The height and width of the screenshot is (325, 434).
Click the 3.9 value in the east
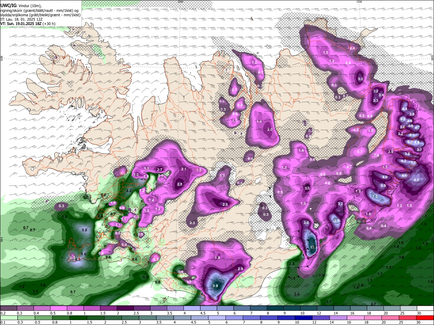point(383,186)
